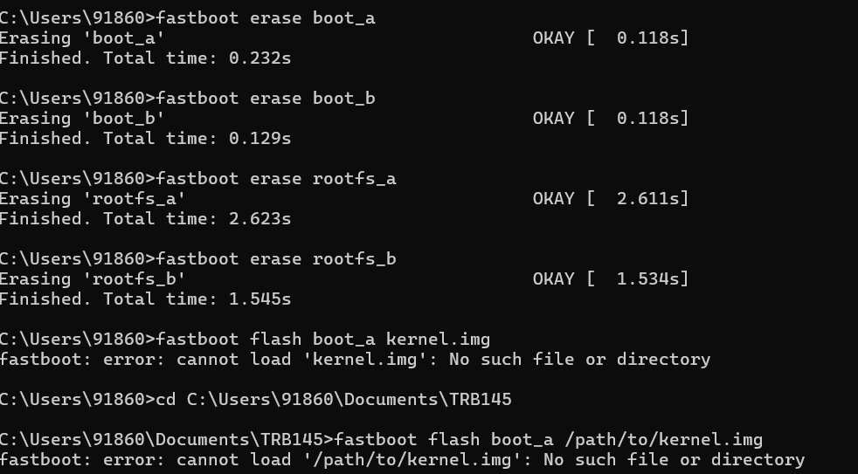The image size is (858, 474).
Task: Click the 'fastboot erase rootfs_a' command text
Action: point(276,179)
